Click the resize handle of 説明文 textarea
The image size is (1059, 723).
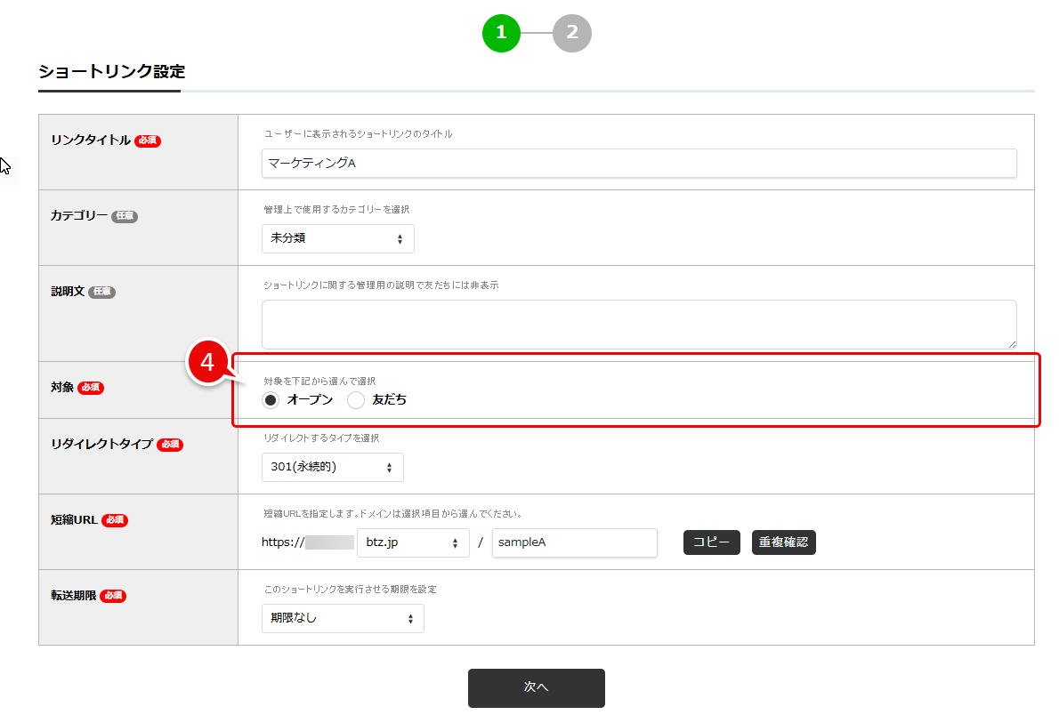click(x=1011, y=343)
